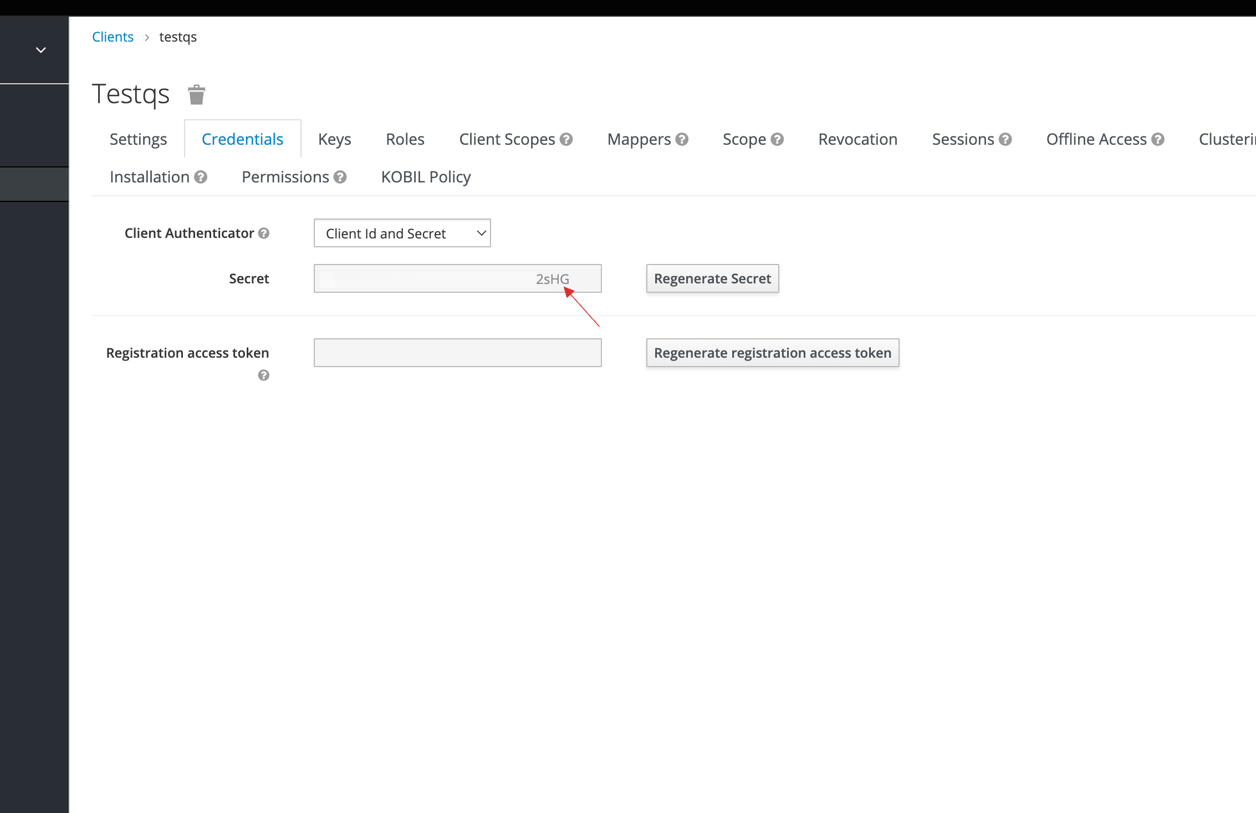Switch to the Keys tab

click(x=334, y=138)
